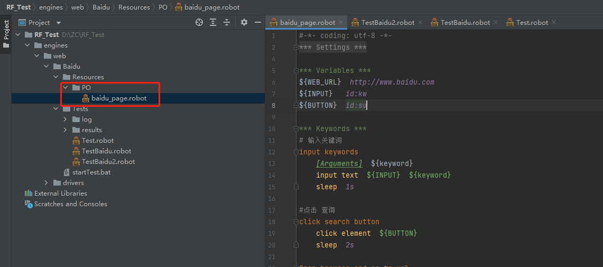This screenshot has width=603, height=267.
Task: Click Resources in the breadcrumb path
Action: [x=134, y=7]
